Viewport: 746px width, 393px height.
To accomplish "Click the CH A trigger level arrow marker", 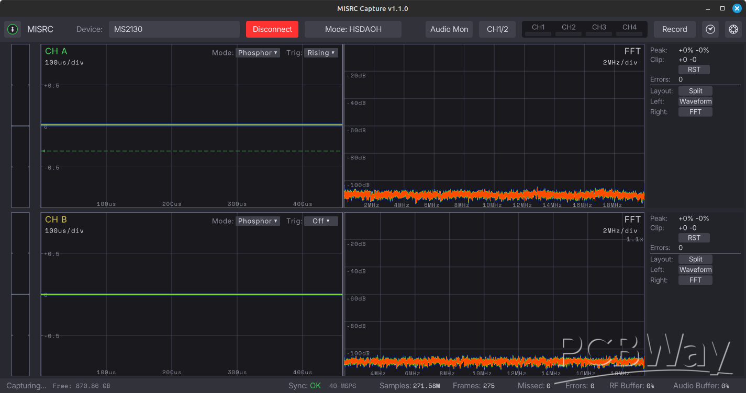I will [43, 151].
